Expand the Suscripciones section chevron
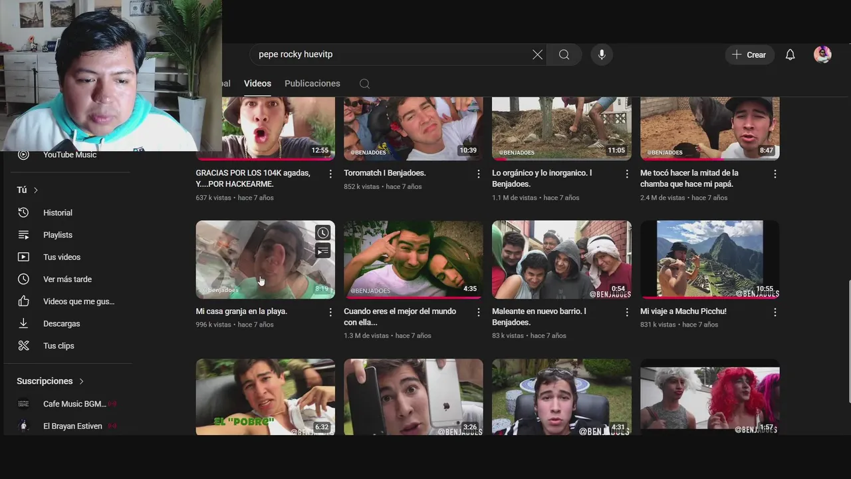Image resolution: width=851 pixels, height=479 pixels. point(82,381)
